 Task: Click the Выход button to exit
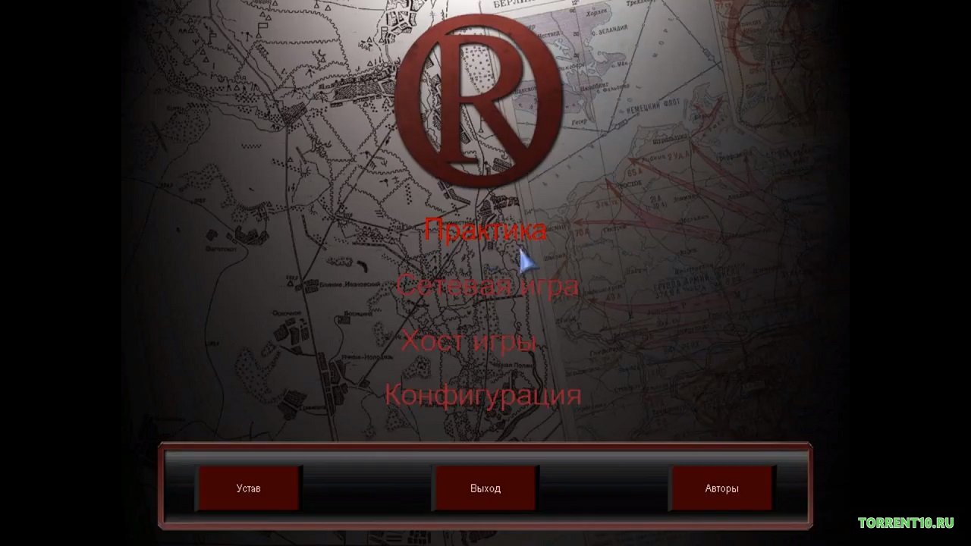pos(485,488)
